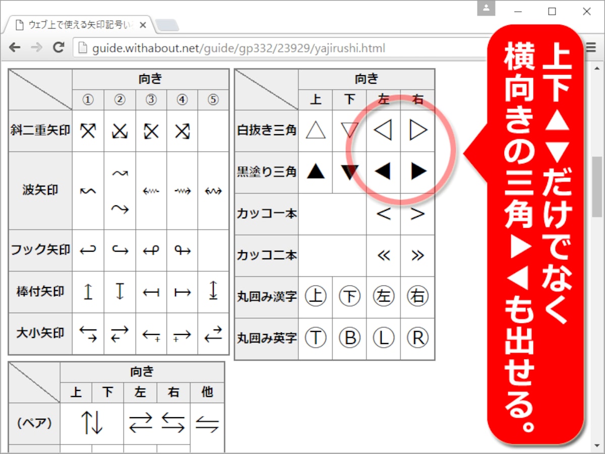Reload the current page

[58, 48]
